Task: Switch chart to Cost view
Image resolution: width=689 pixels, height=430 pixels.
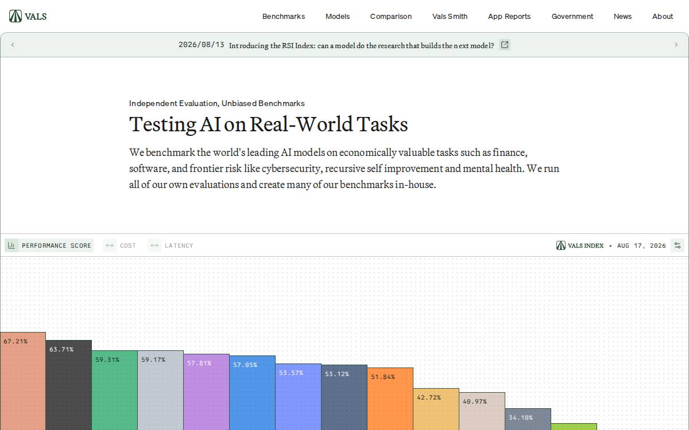Action: 121,245
